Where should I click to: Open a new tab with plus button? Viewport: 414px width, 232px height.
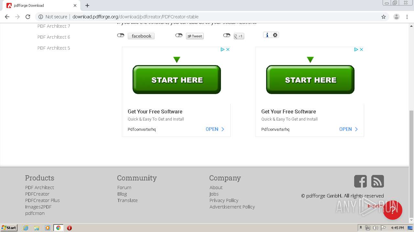click(x=87, y=5)
